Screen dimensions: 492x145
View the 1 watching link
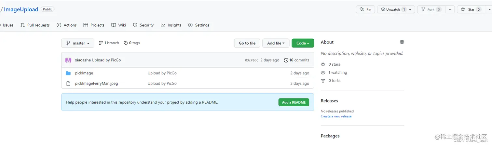(334, 72)
